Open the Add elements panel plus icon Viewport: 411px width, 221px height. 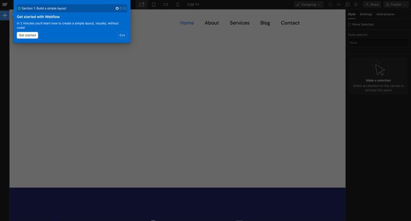pos(5,15)
